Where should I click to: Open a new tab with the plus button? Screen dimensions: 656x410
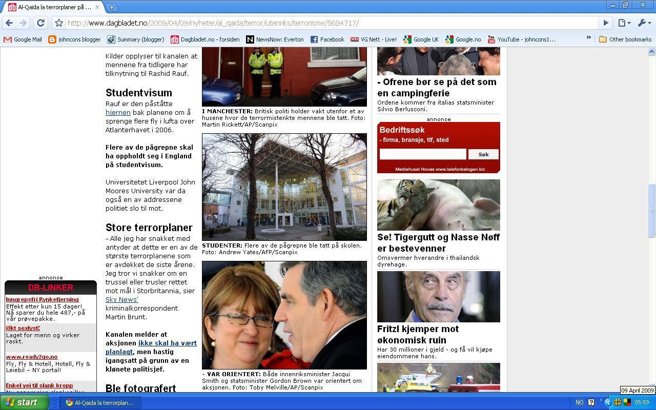point(111,7)
